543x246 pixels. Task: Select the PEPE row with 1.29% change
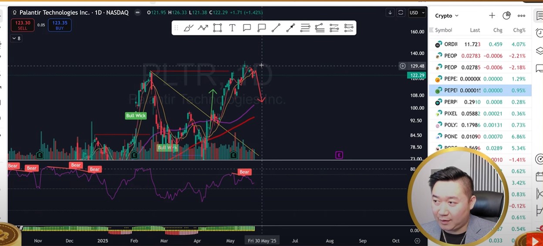coord(480,79)
